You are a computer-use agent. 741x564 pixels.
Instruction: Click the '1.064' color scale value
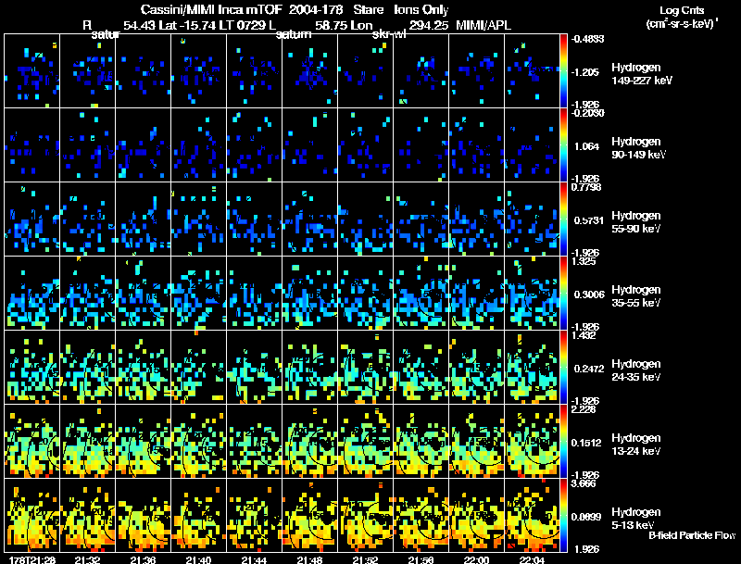click(586, 146)
